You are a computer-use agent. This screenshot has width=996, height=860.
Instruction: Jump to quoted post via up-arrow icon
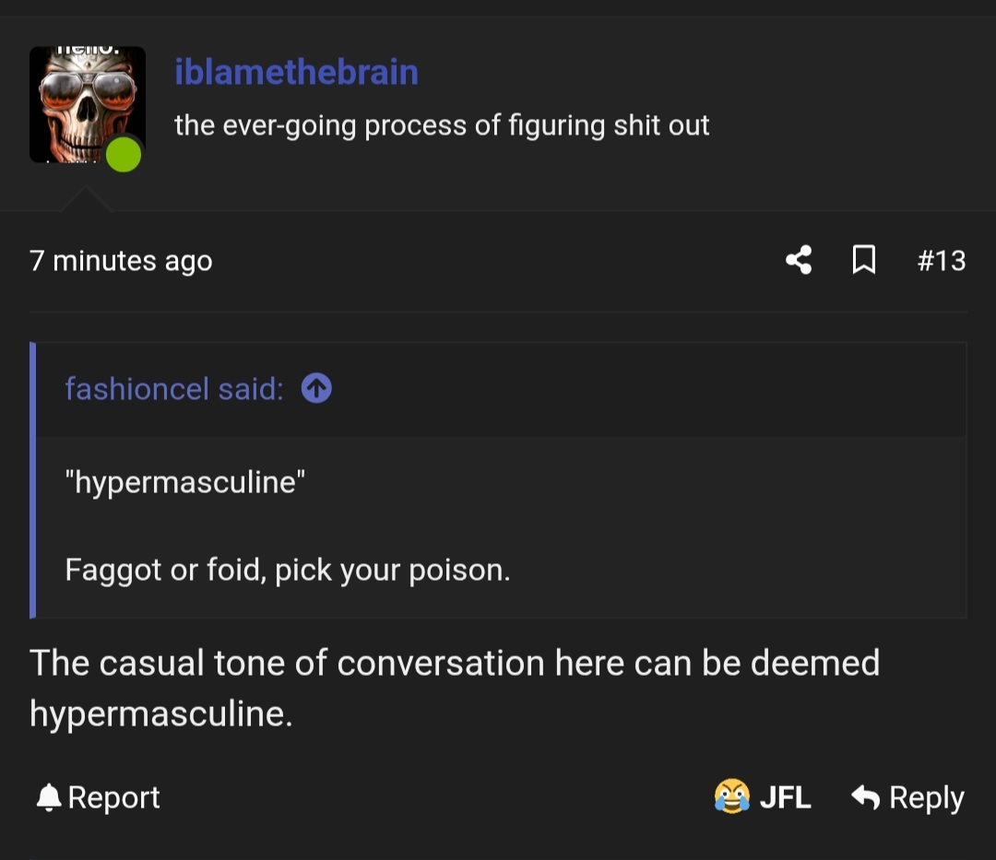316,389
